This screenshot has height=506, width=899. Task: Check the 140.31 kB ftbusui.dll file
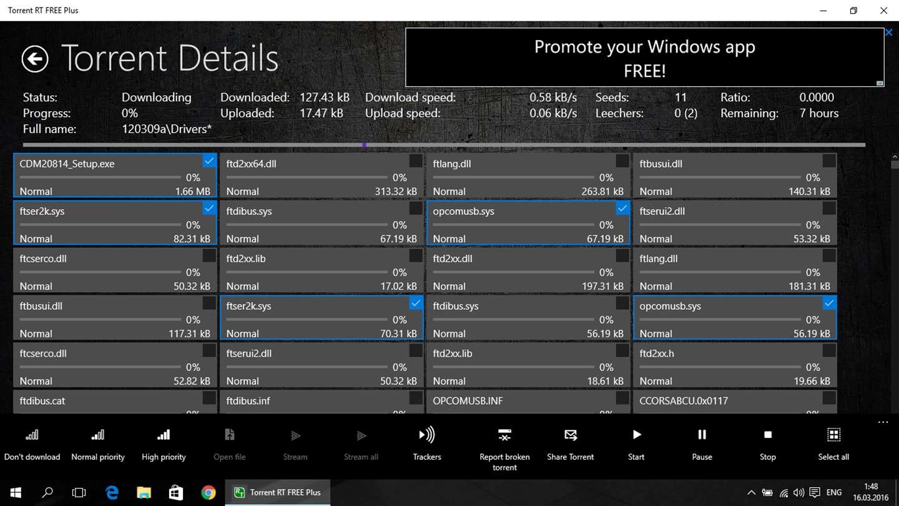tap(829, 161)
